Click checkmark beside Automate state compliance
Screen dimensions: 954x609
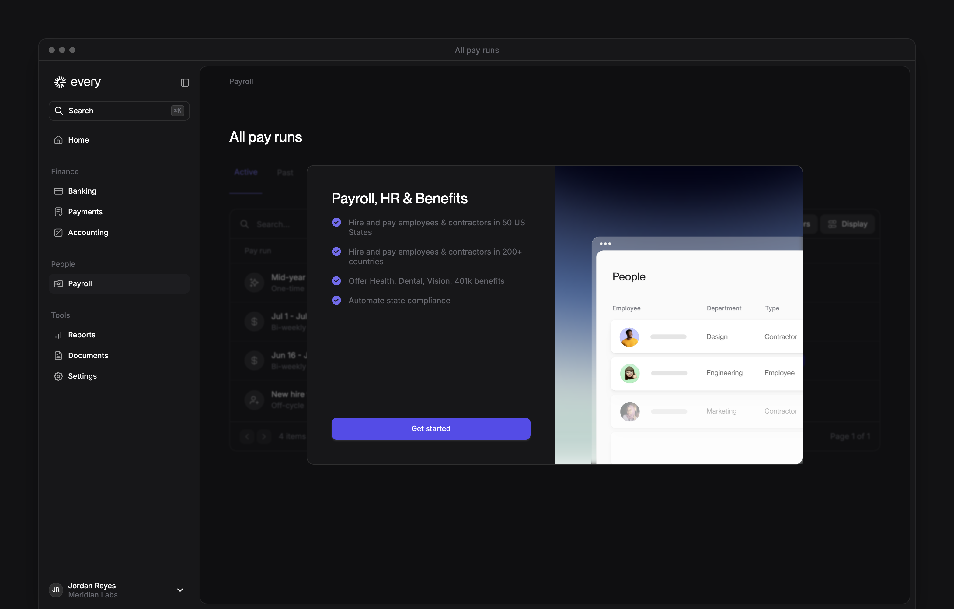[336, 300]
